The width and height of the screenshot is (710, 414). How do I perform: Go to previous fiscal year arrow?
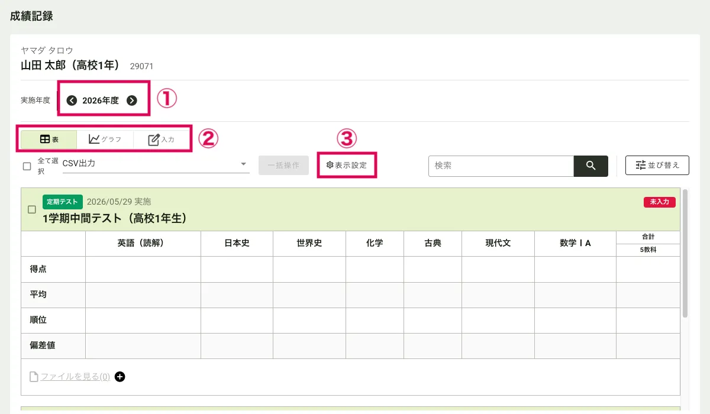click(72, 101)
